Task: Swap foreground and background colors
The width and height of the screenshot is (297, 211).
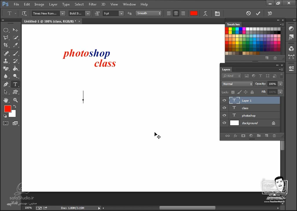Action: (14, 106)
